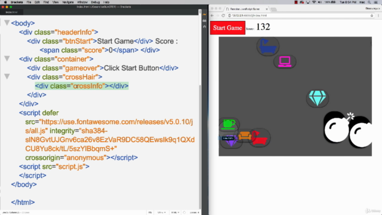Click the right bomb at game edge
The image size is (382, 215).
click(x=361, y=132)
